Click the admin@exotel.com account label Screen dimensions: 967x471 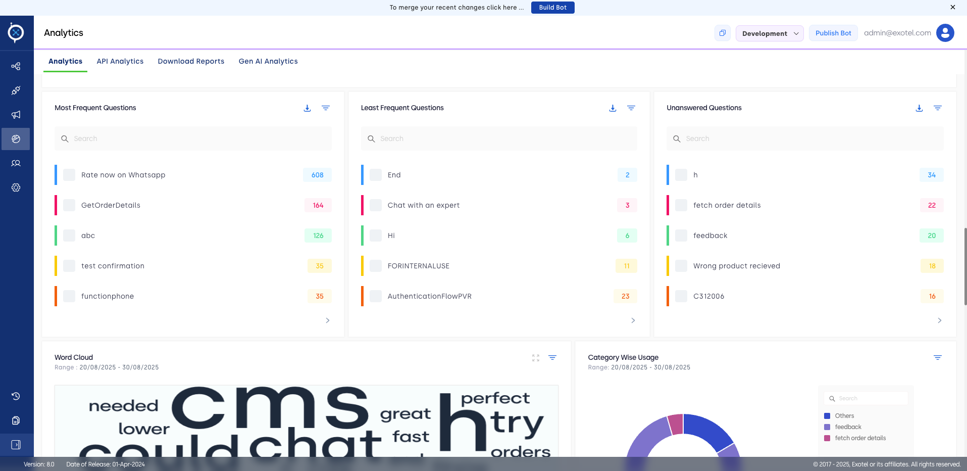(x=897, y=33)
